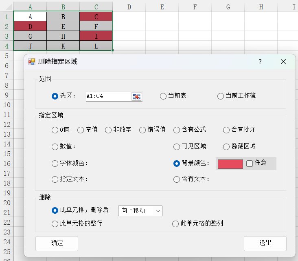Viewport: 298px width, 261px height.
Task: Click cell containing letter A
Action: point(30,16)
